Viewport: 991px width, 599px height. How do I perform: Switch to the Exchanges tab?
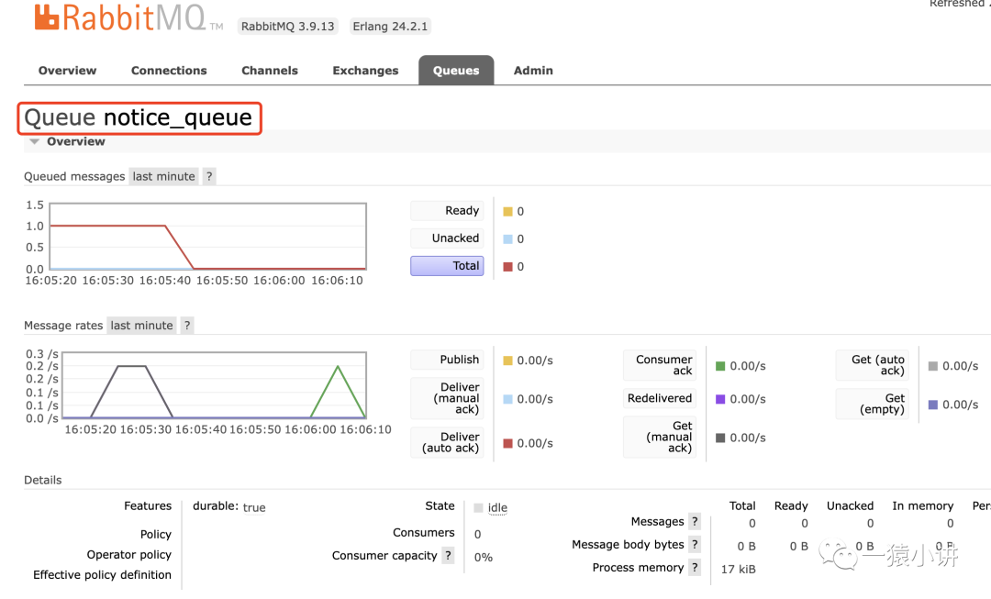point(365,71)
